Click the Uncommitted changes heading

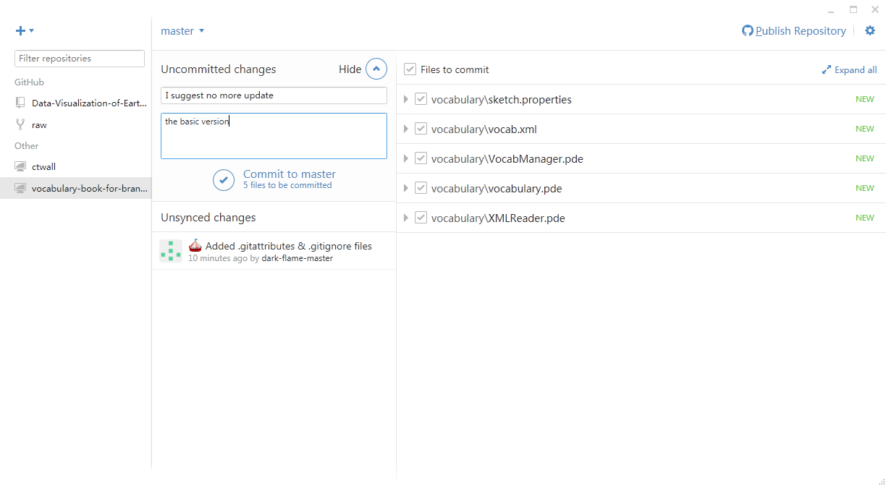click(x=219, y=69)
